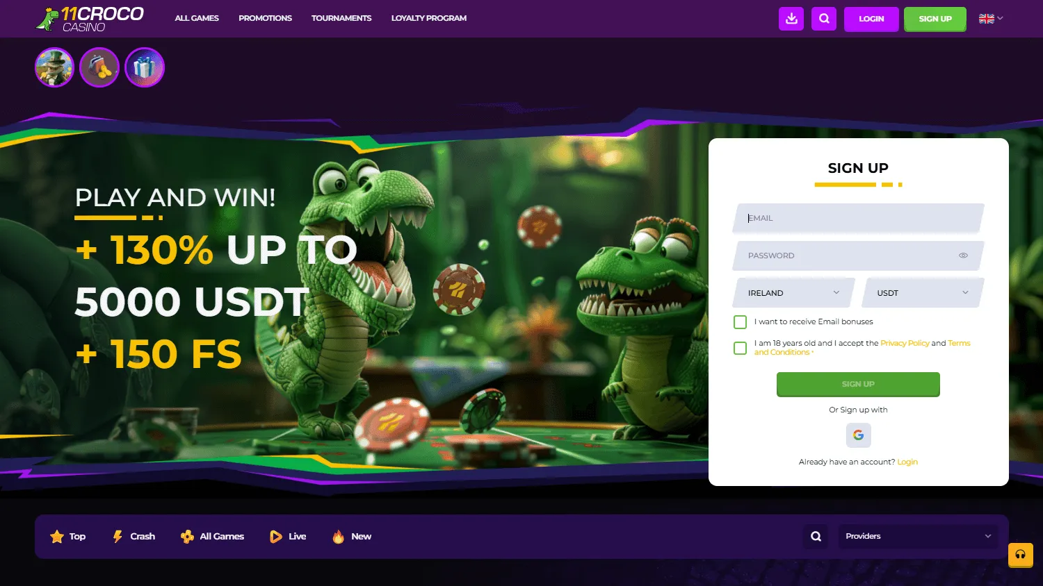Select New games with the flame icon
The height and width of the screenshot is (586, 1043).
338,536
